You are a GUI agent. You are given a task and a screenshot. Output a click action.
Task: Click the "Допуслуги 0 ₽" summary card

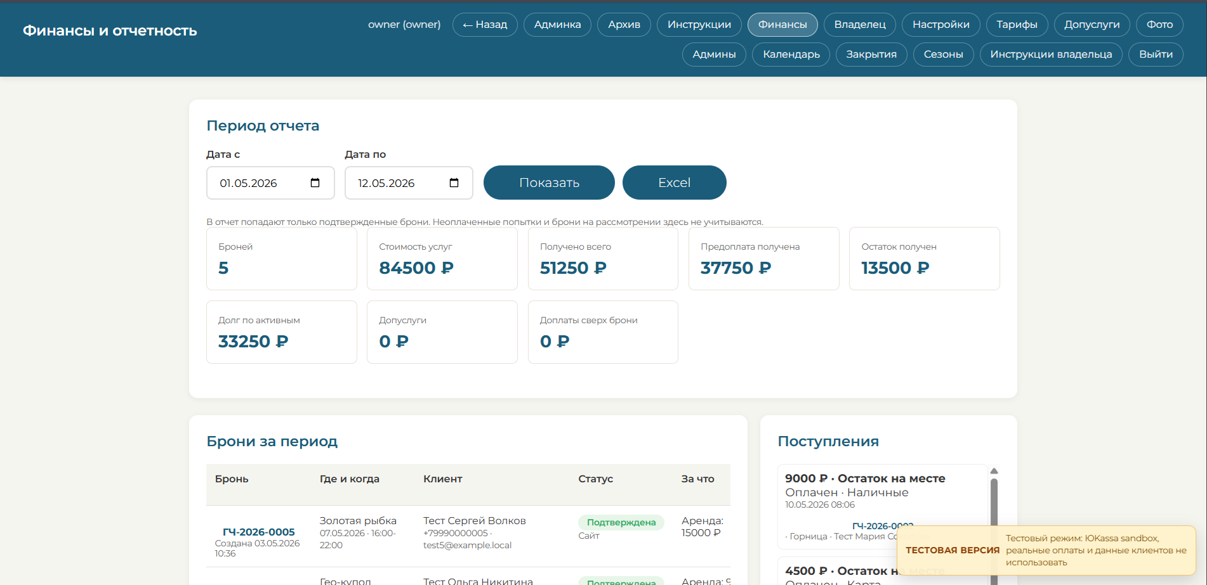point(442,332)
